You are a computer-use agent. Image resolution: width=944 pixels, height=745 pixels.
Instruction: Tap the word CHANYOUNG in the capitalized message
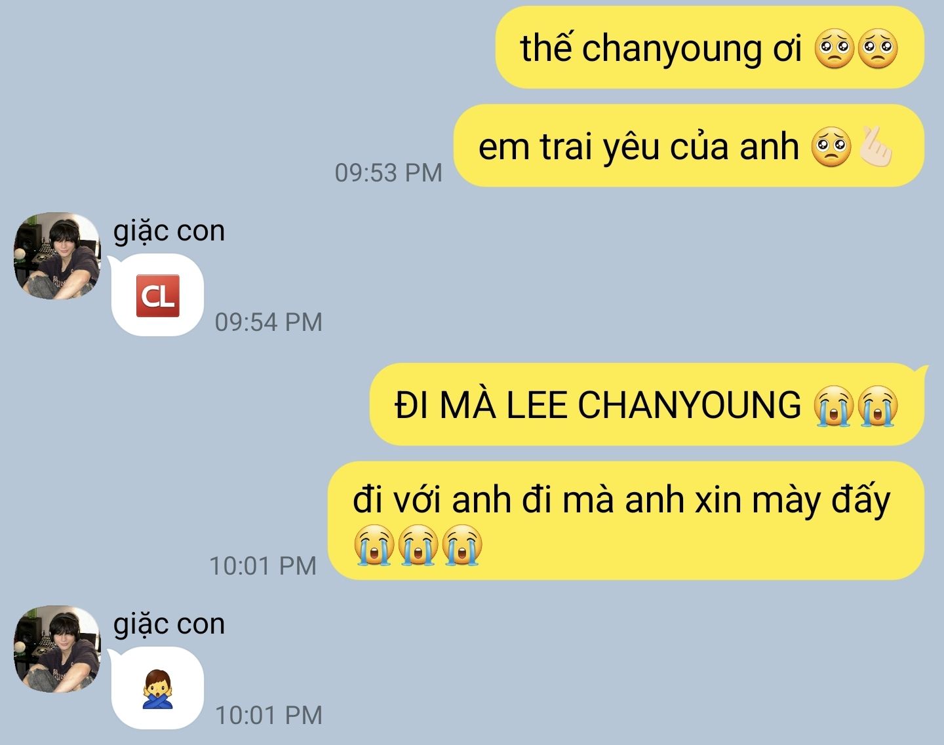coord(690,405)
